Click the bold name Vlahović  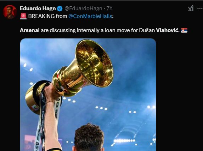168,30
